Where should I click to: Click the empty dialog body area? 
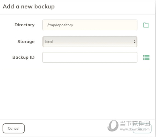click(77, 94)
